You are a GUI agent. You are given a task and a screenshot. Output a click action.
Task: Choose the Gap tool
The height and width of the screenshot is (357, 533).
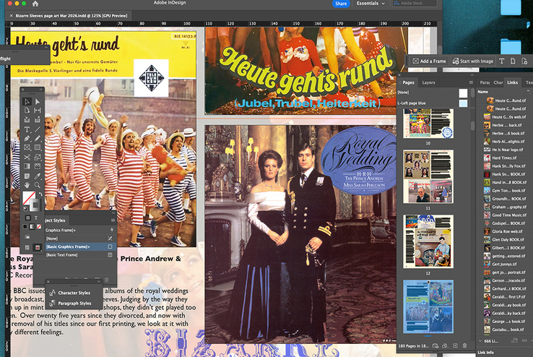(x=38, y=111)
